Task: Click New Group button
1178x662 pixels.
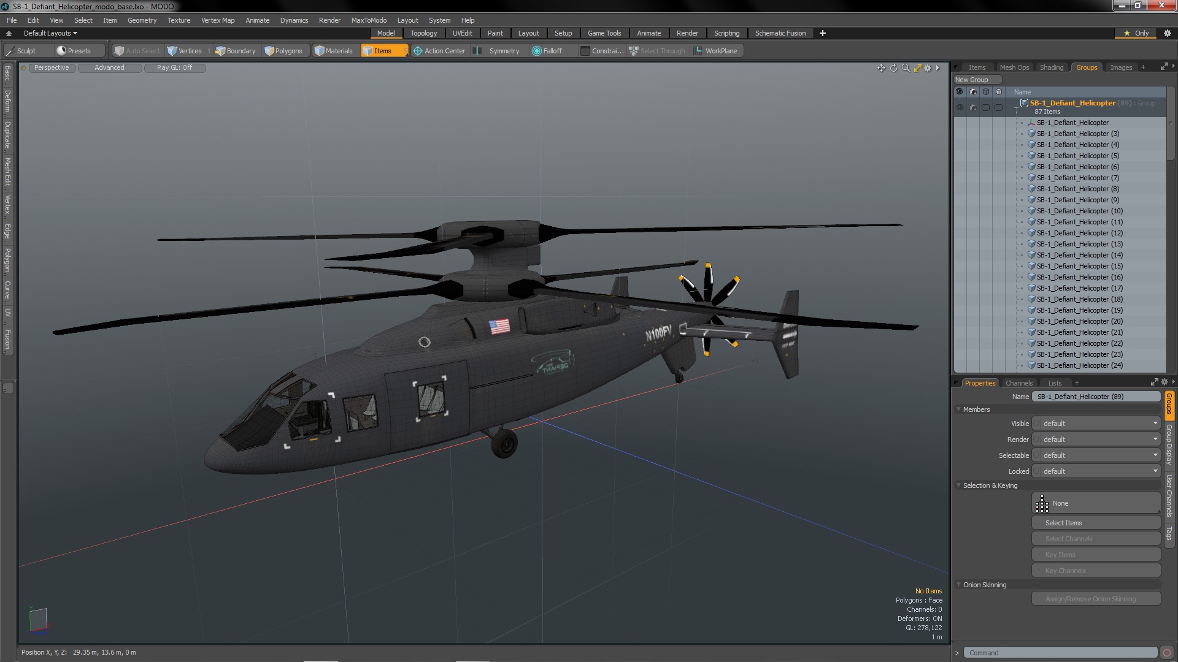Action: coord(977,80)
